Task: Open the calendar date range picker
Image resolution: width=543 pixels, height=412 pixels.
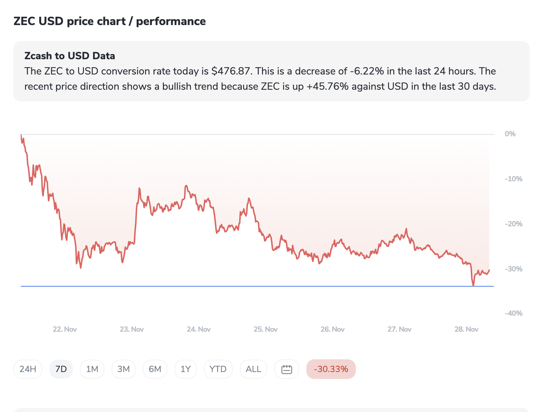Action: (x=287, y=369)
